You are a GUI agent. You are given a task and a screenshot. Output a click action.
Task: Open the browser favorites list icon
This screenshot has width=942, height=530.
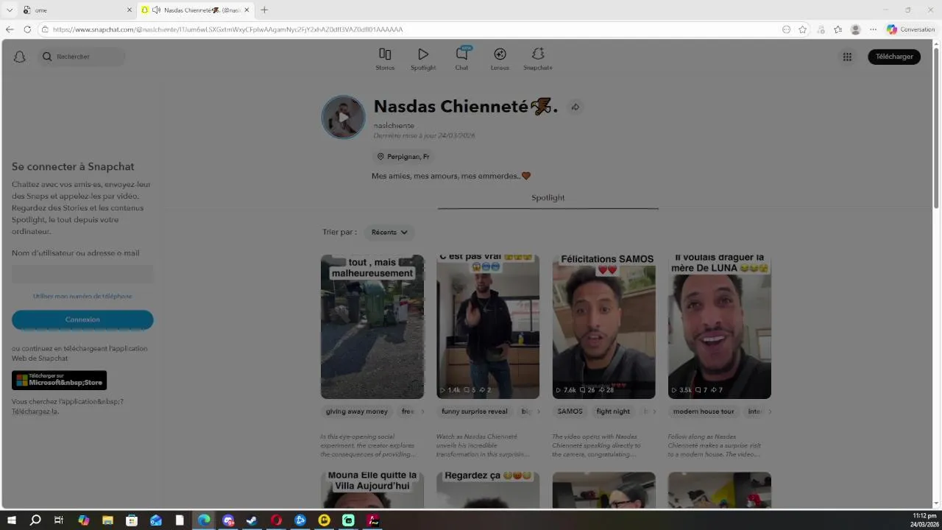click(x=838, y=29)
